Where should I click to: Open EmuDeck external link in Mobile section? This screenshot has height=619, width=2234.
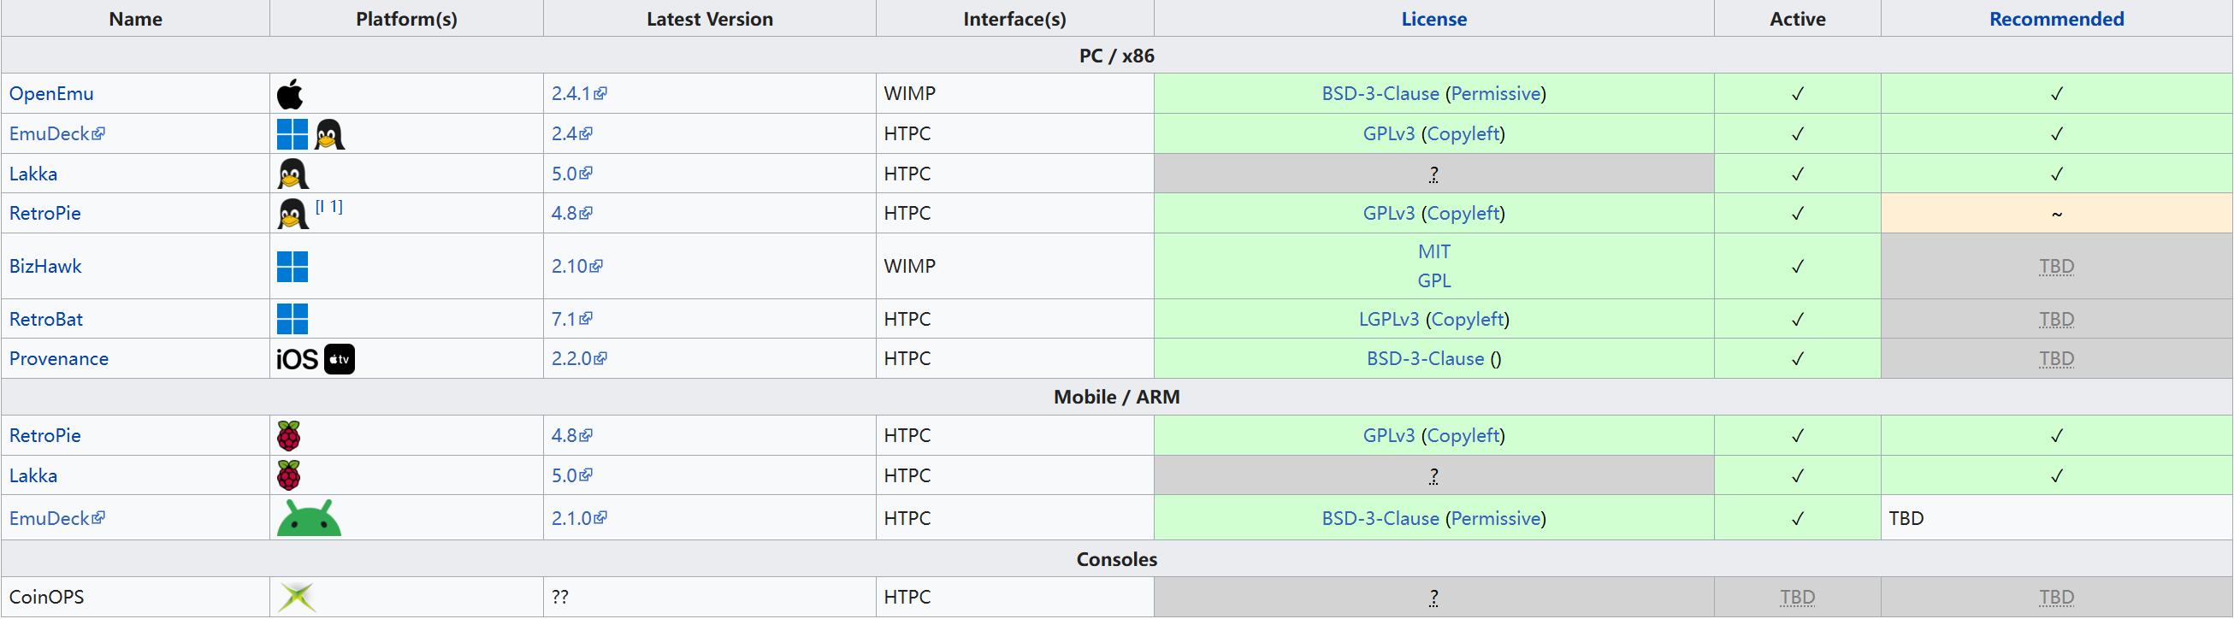[x=57, y=517]
